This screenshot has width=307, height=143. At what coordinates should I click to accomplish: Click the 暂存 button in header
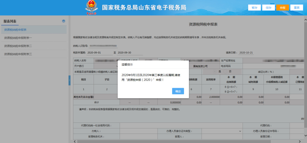click(x=254, y=8)
